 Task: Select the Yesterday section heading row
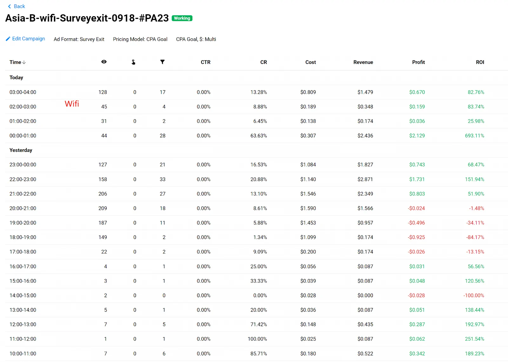(21, 150)
